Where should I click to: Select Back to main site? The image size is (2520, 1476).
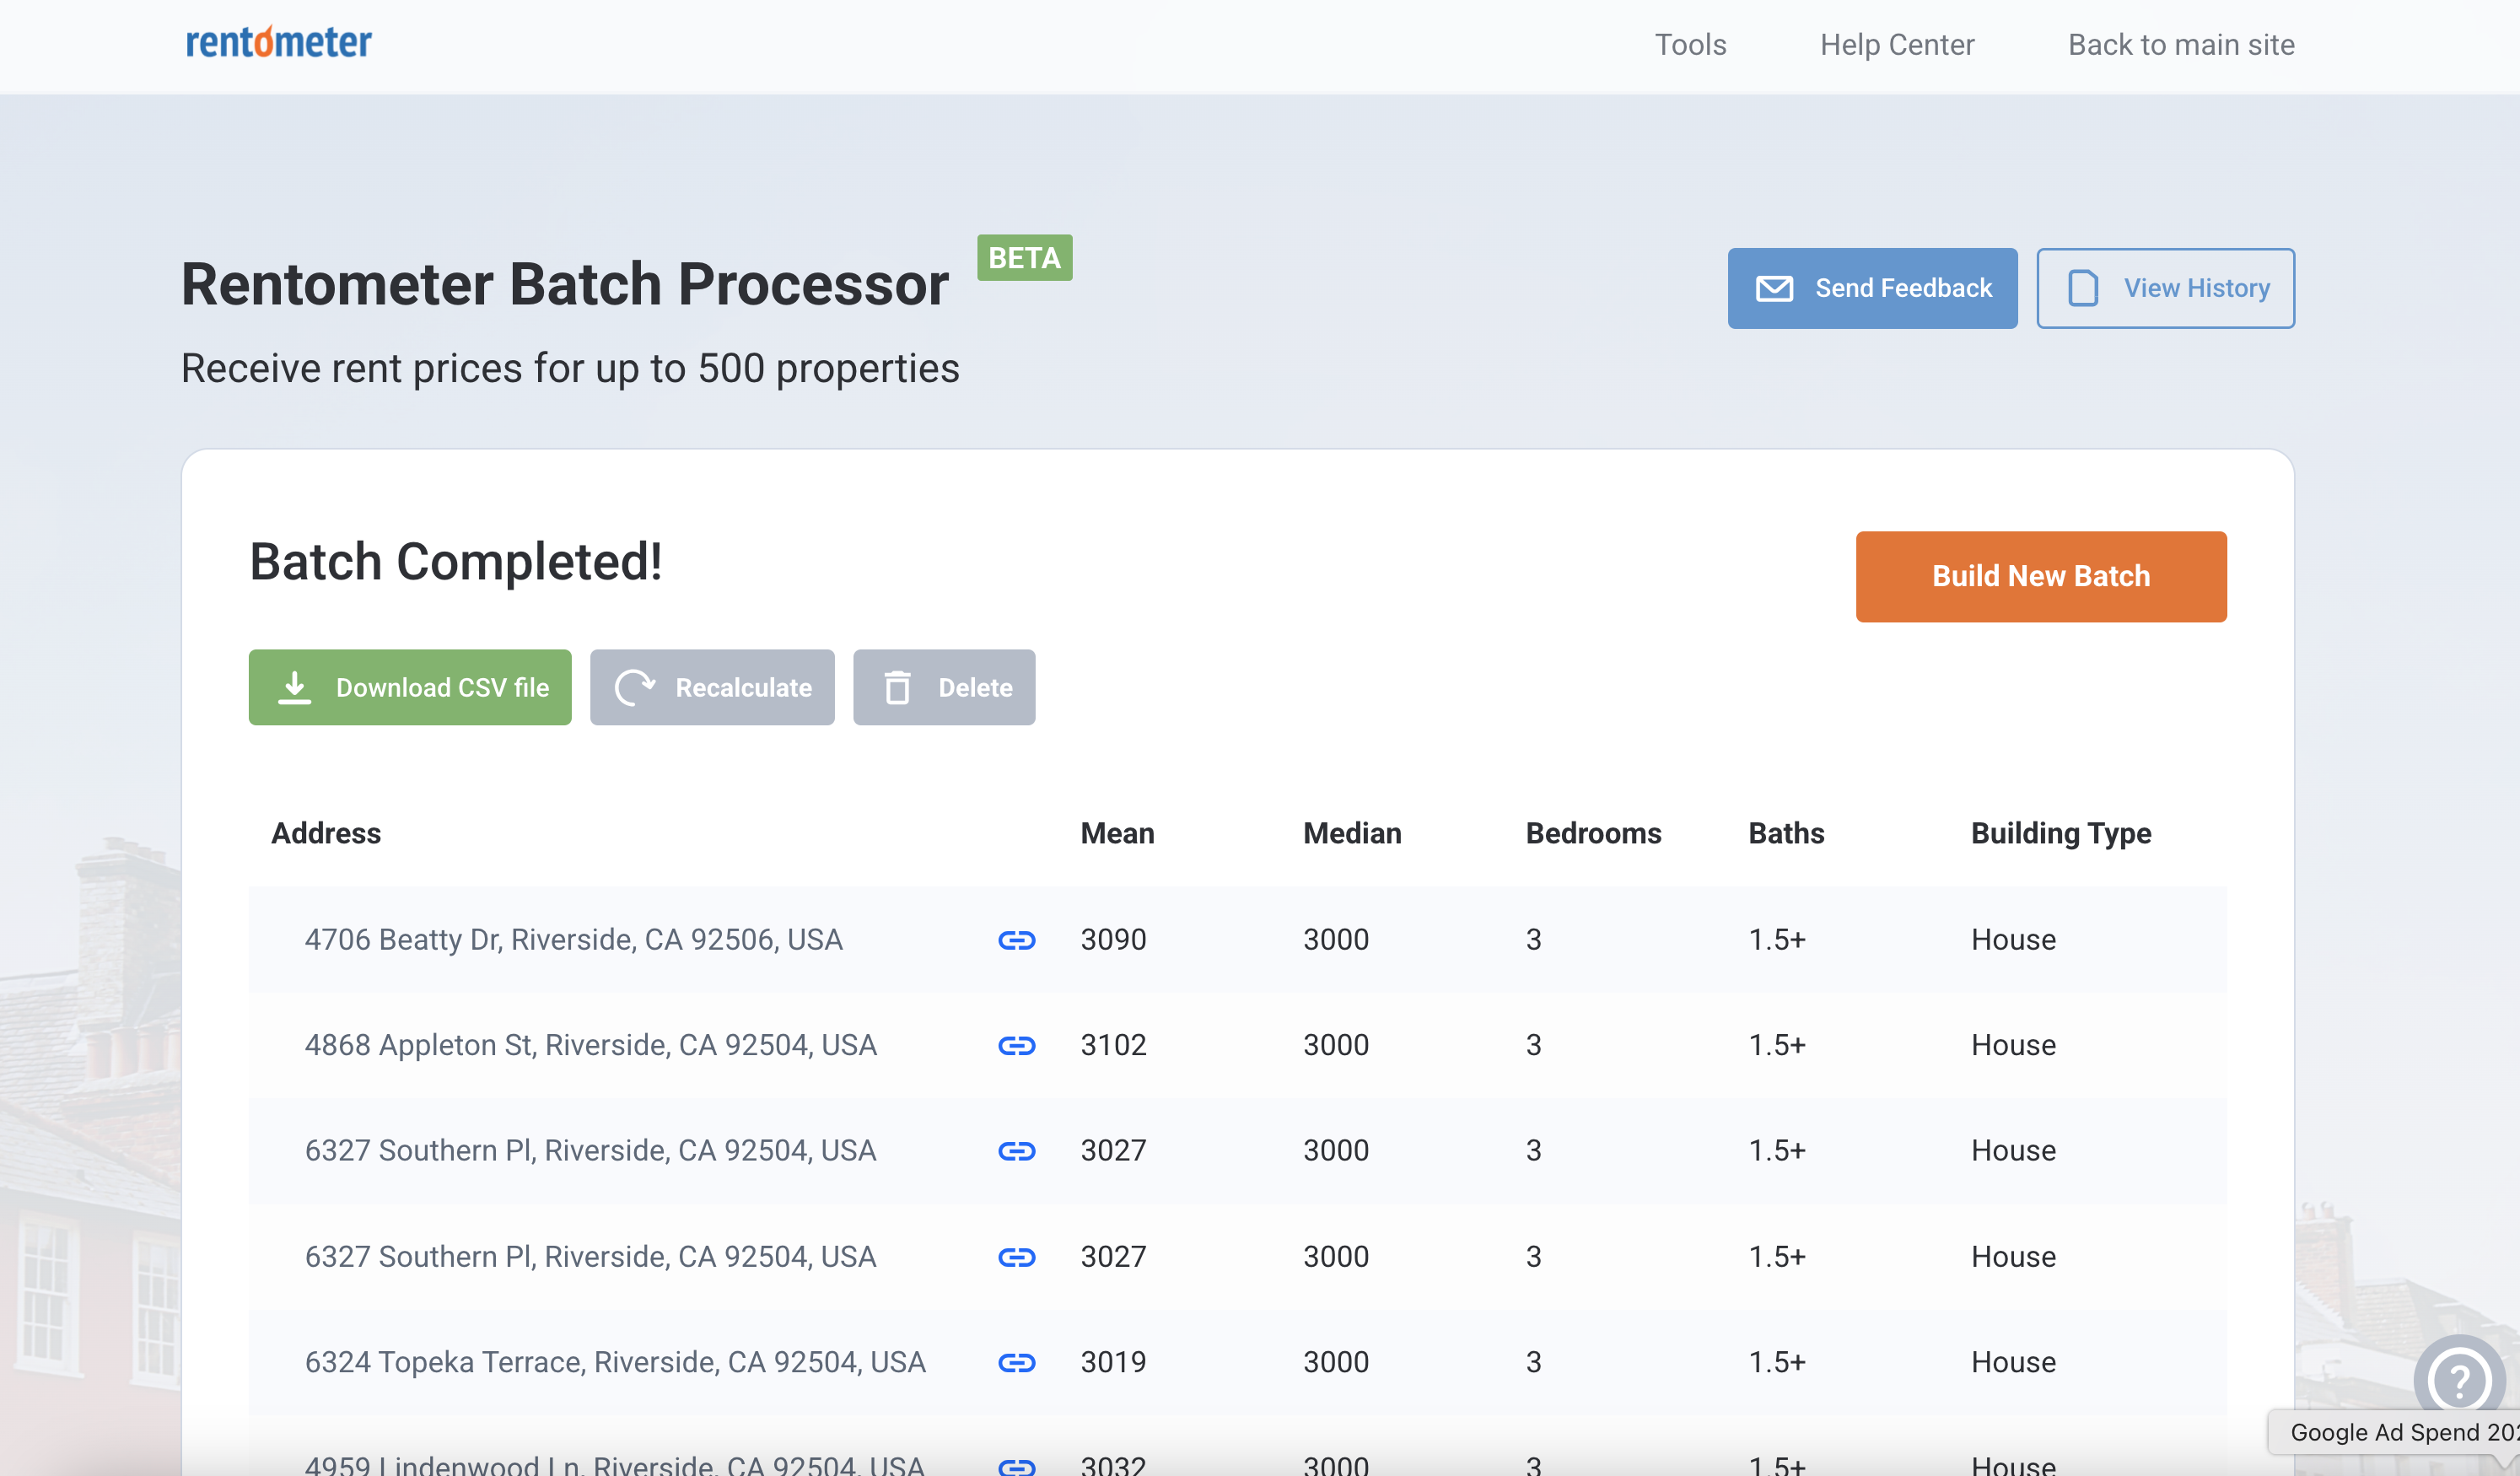point(2181,44)
